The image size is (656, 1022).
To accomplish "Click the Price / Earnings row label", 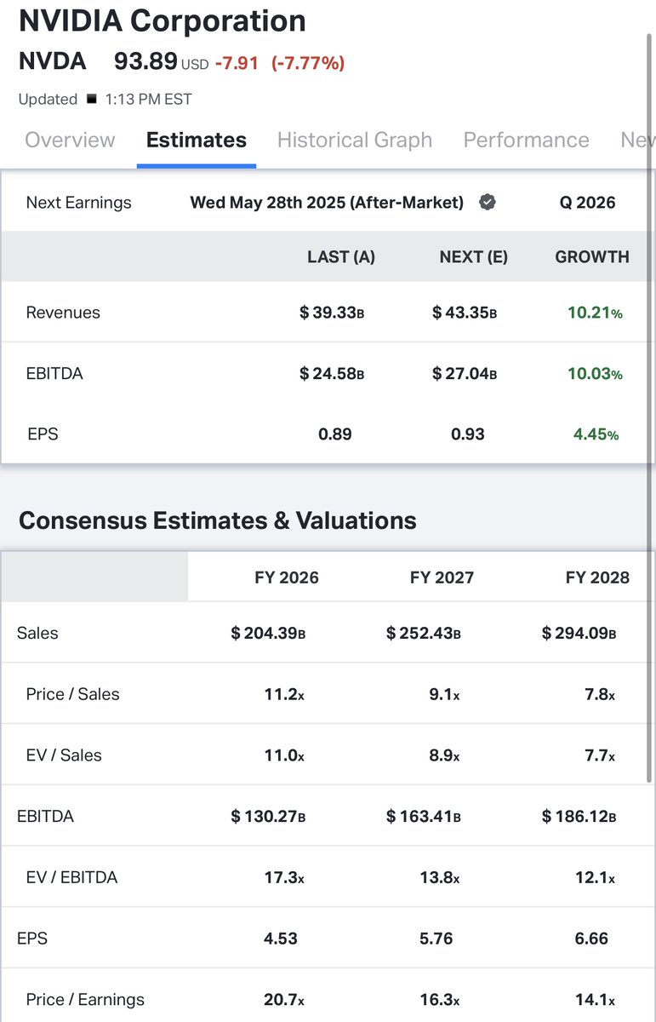I will coord(85,1000).
